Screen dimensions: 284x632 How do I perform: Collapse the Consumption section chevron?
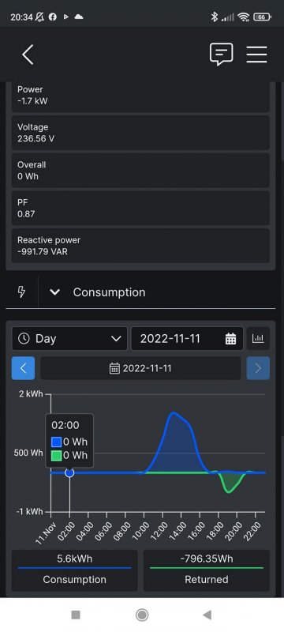pyautogui.click(x=54, y=292)
